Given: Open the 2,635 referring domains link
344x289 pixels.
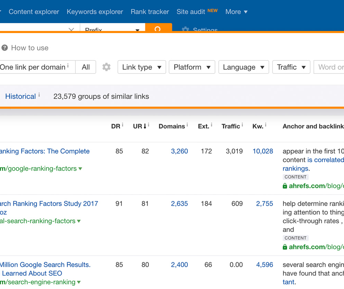Looking at the screenshot, I should 180,204.
